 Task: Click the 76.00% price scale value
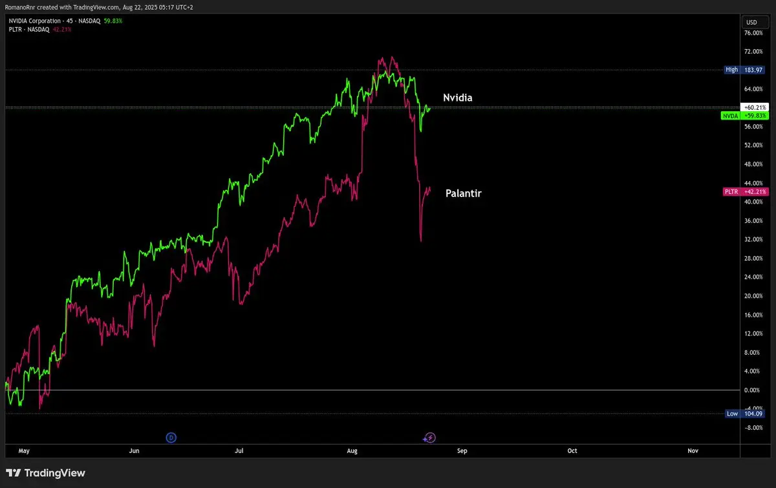753,32
